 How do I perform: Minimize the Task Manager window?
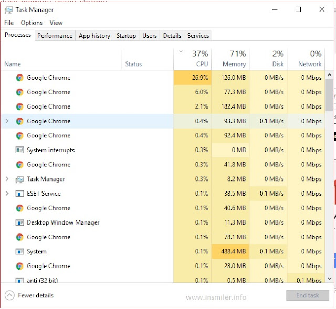[x=275, y=9]
